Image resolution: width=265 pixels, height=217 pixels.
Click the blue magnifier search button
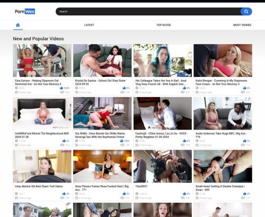pyautogui.click(x=246, y=12)
